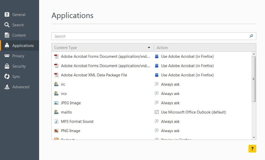265x160 pixels.
Task: Click the list scrollbar up arrow
Action: [x=254, y=54]
